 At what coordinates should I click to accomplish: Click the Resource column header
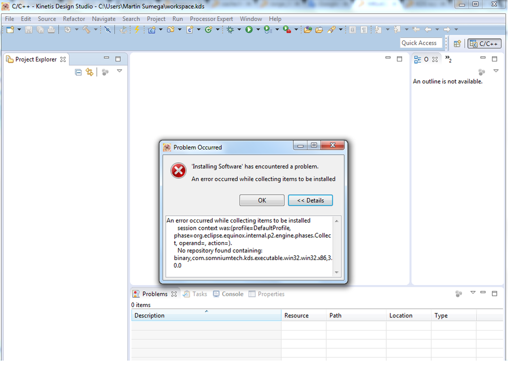click(303, 316)
